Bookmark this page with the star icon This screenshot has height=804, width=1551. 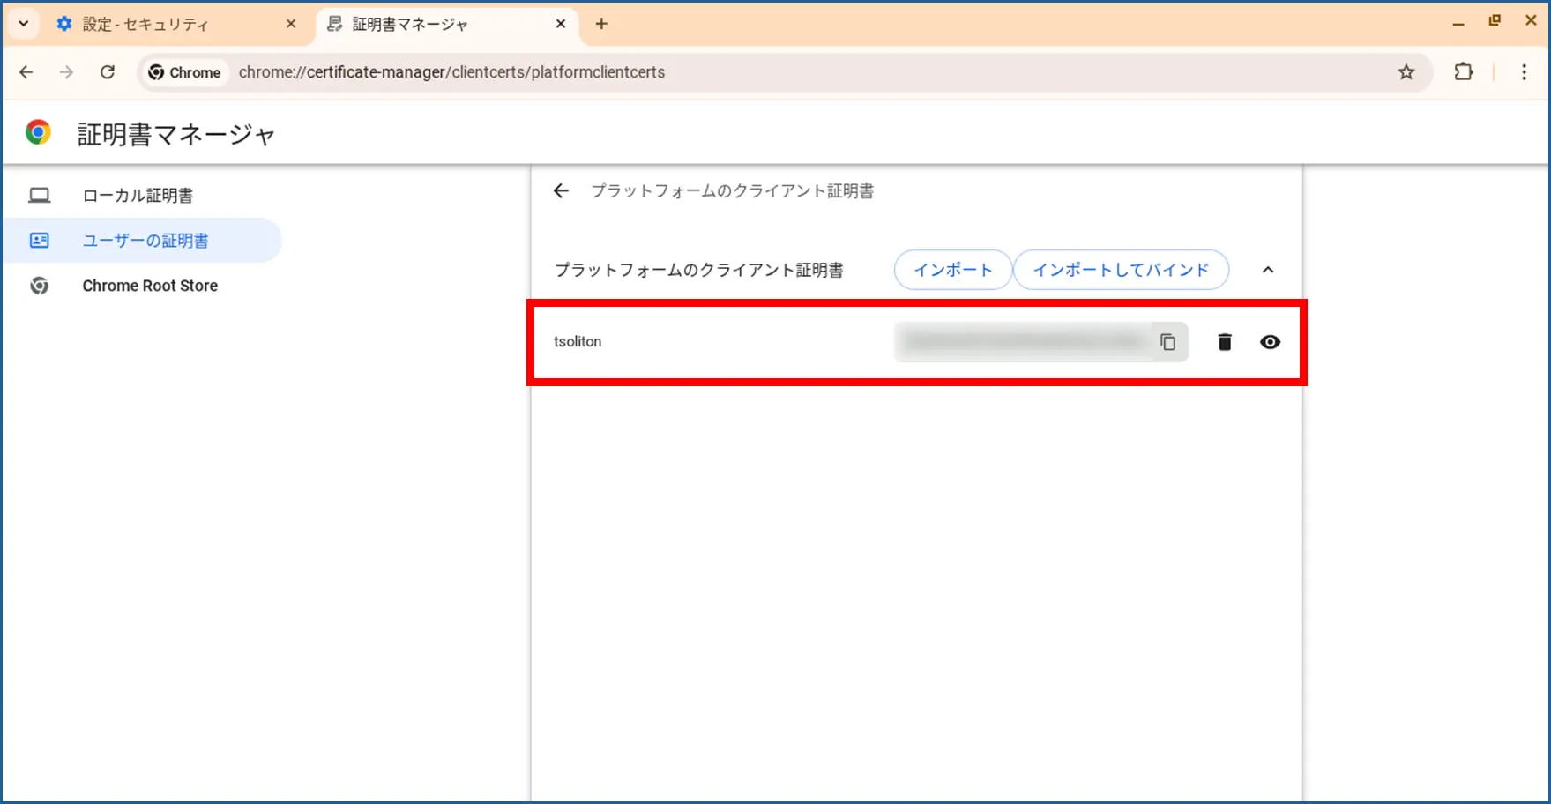1406,72
